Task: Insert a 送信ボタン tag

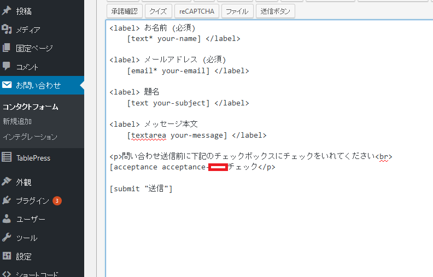Action: click(x=276, y=11)
